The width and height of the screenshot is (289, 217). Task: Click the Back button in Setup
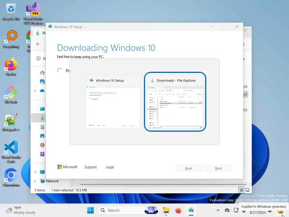tap(189, 168)
